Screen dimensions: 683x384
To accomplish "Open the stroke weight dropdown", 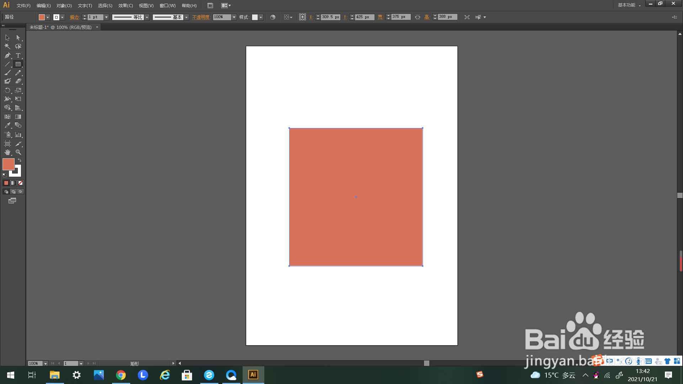I will coord(106,17).
